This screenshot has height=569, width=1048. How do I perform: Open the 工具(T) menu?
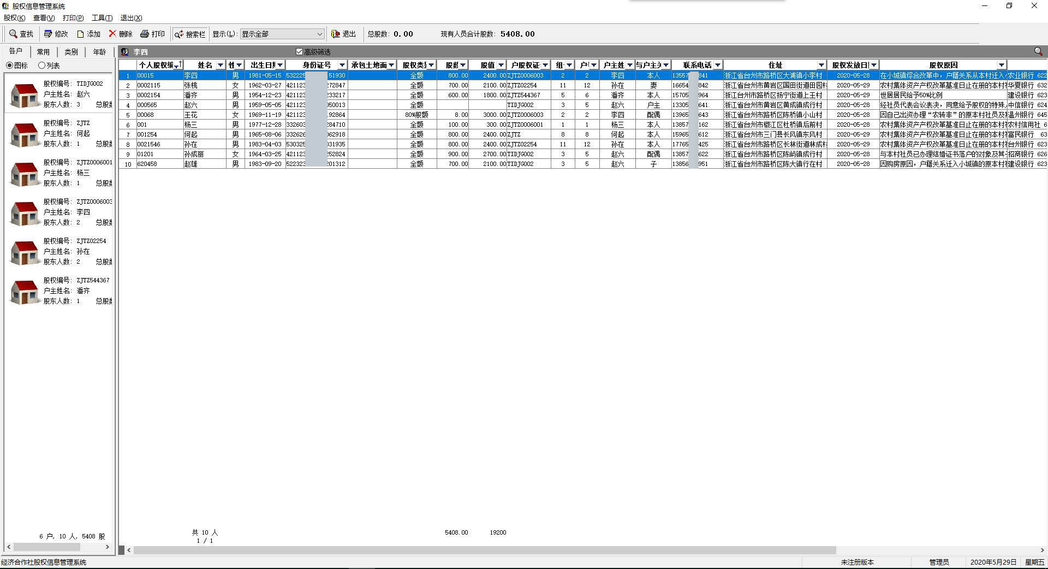pyautogui.click(x=102, y=18)
